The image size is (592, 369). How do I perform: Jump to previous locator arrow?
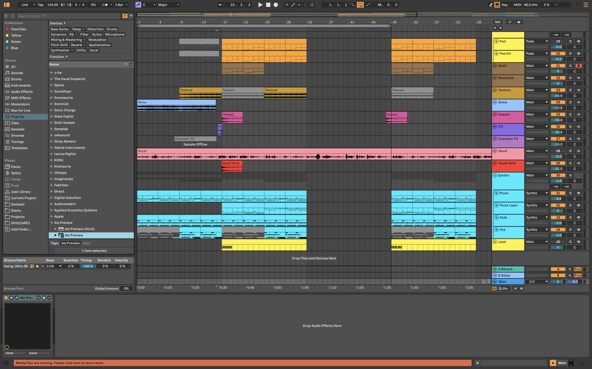[x=495, y=28]
